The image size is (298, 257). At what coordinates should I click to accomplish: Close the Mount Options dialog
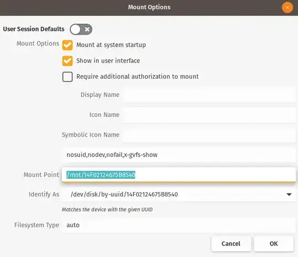click(x=288, y=8)
